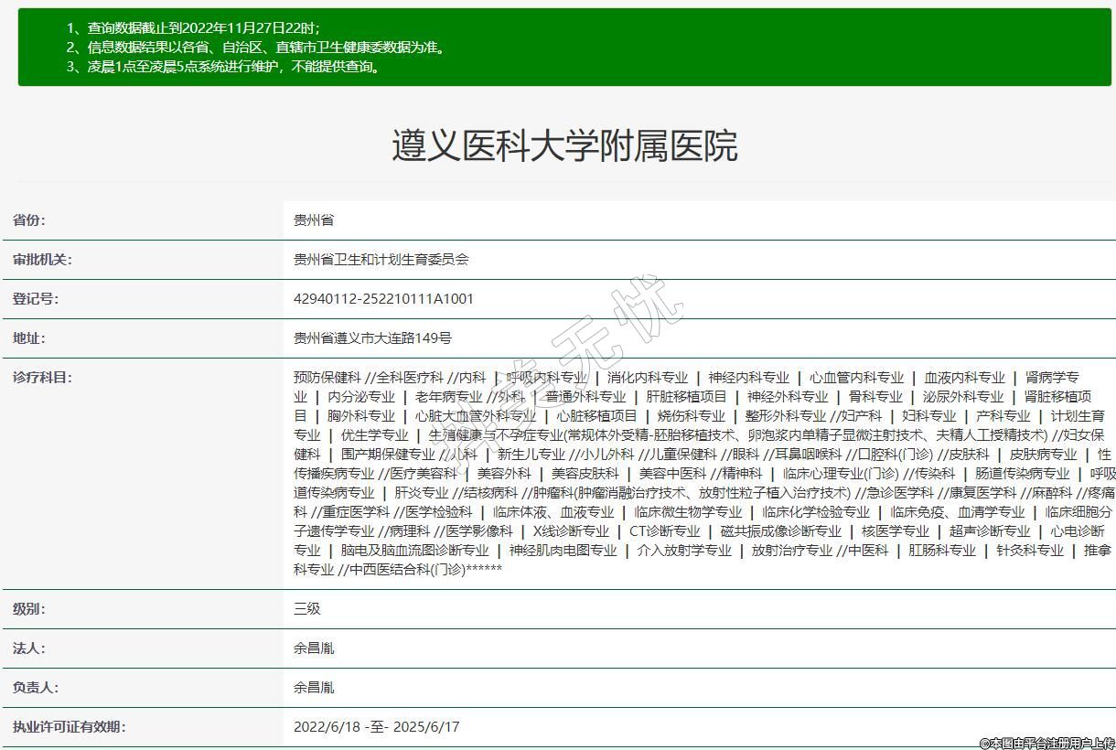Select the validity dates 2022/6/18 -至- 2025/6/17
This screenshot has width=1116, height=750.
pyautogui.click(x=376, y=727)
